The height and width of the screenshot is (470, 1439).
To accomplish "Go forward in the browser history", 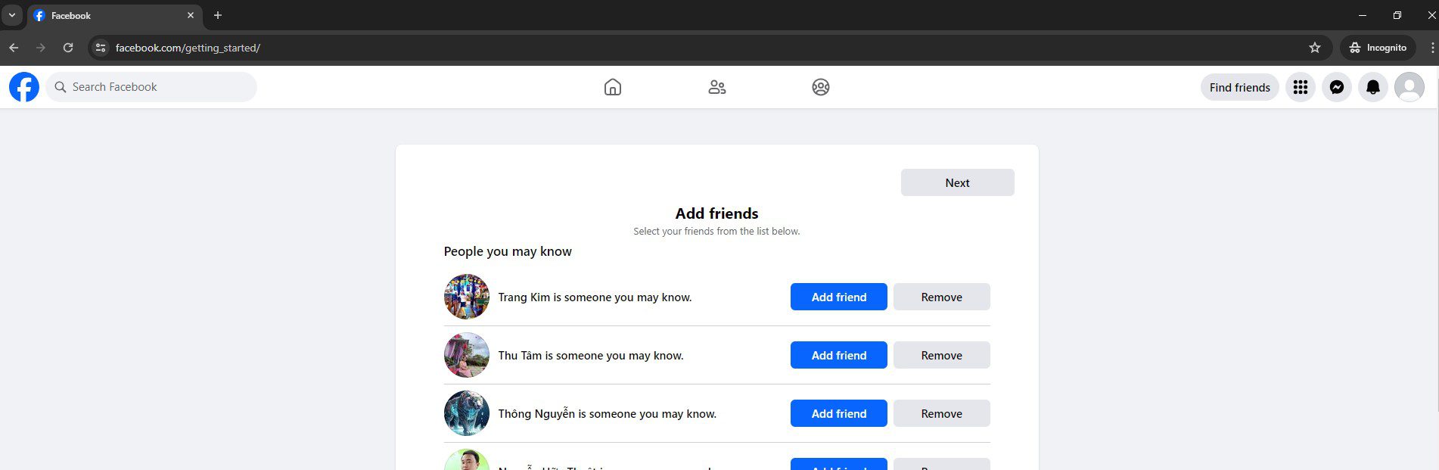I will (x=41, y=48).
